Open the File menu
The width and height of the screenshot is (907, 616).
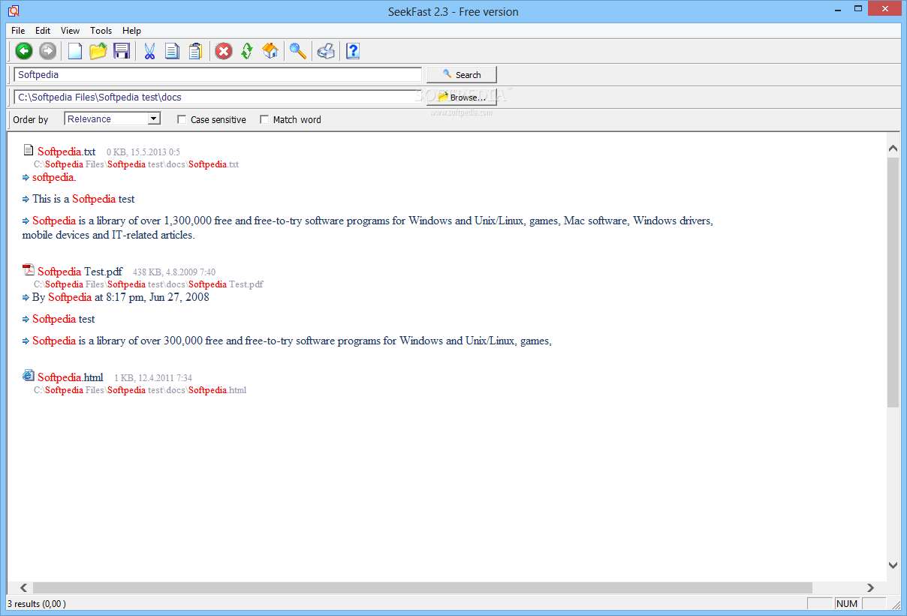click(x=18, y=31)
